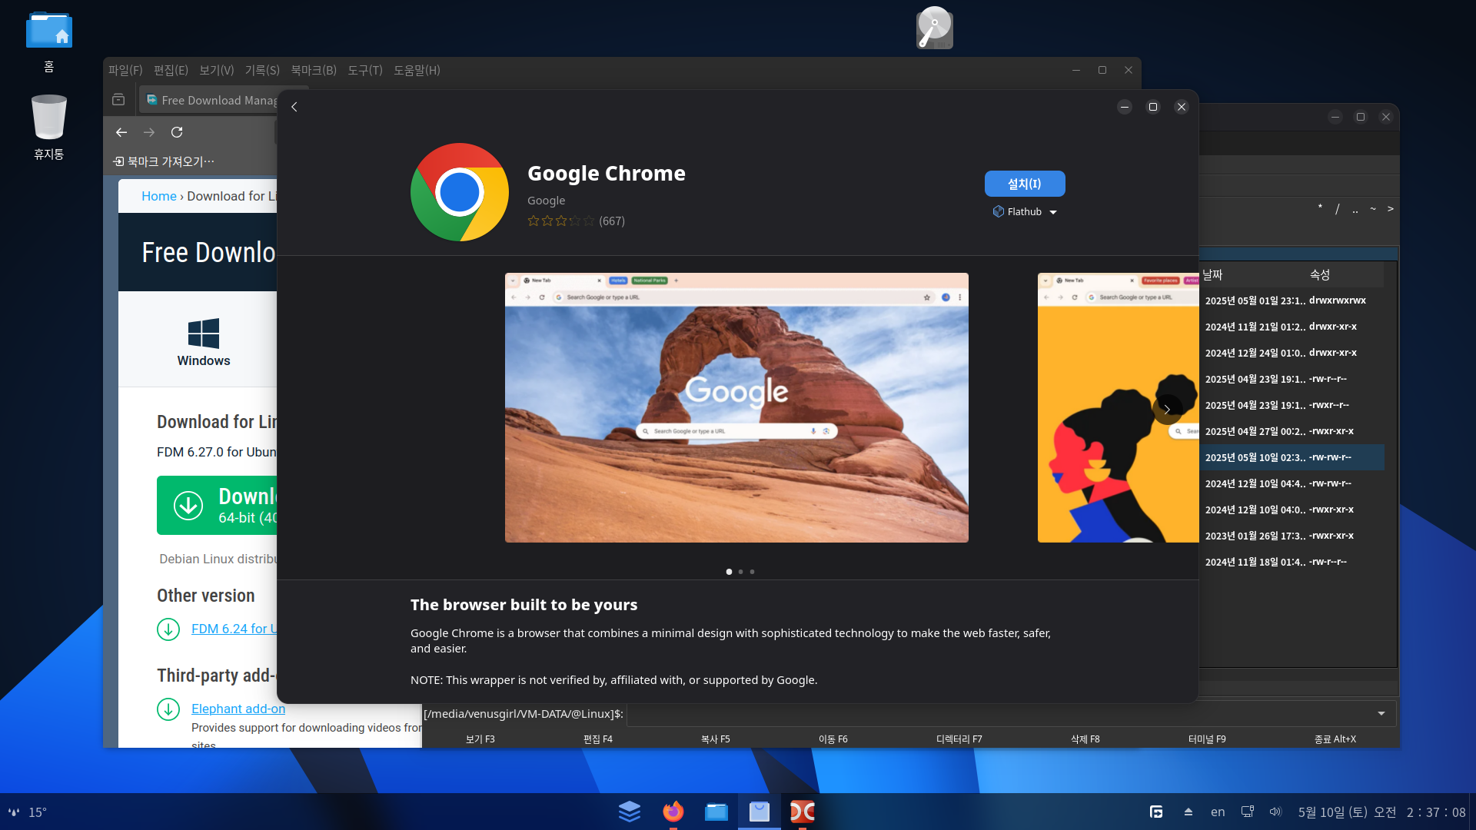This screenshot has width=1476, height=830.
Task: Click the Firefox back arrow
Action: pos(121,132)
